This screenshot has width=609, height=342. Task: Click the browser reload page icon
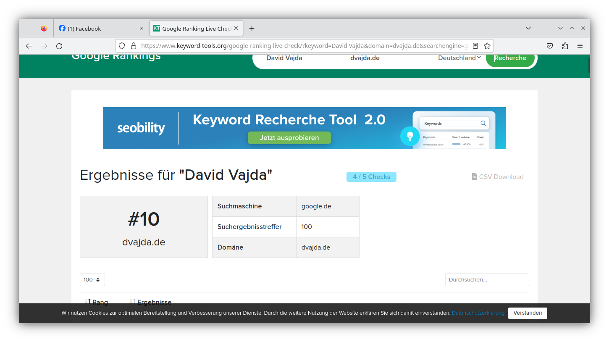59,46
